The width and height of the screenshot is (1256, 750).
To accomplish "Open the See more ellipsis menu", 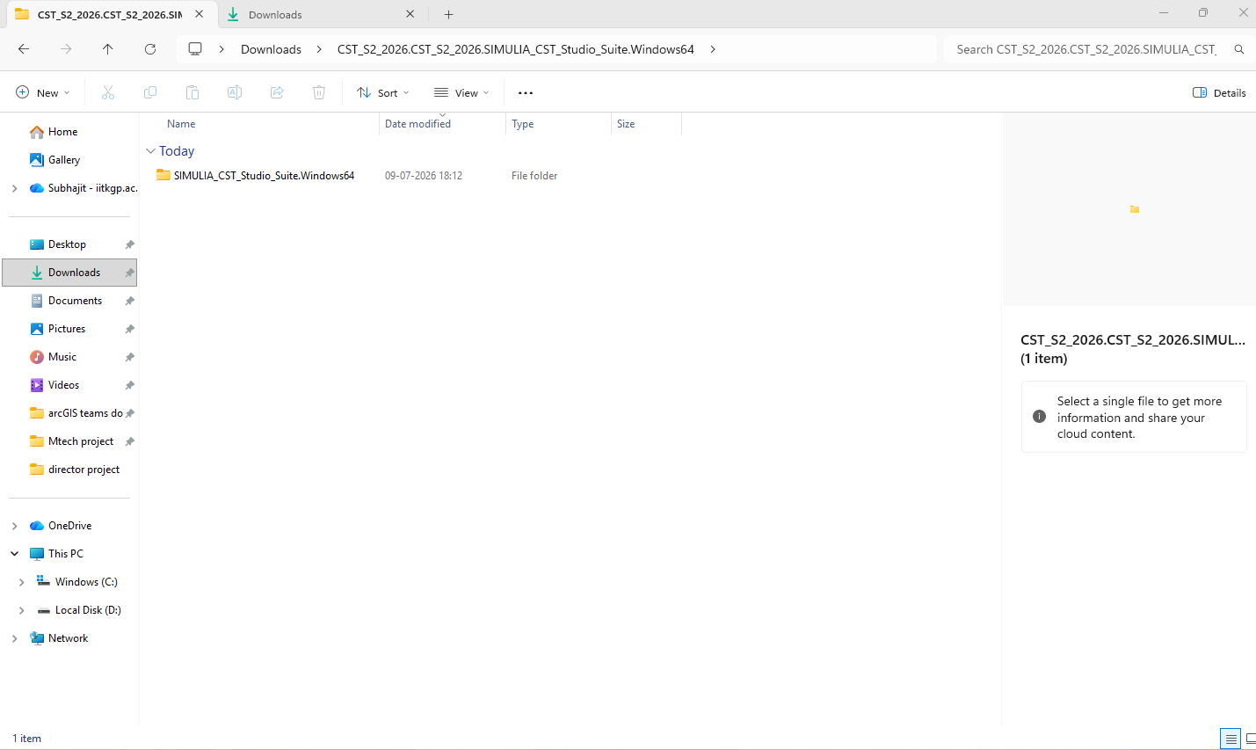I will 526,92.
